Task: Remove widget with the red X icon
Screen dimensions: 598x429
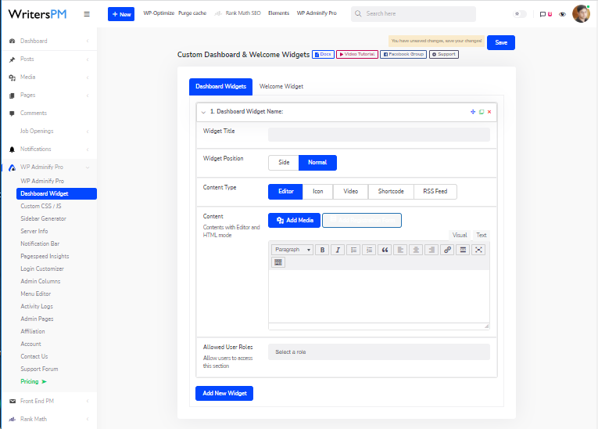Action: pyautogui.click(x=489, y=111)
